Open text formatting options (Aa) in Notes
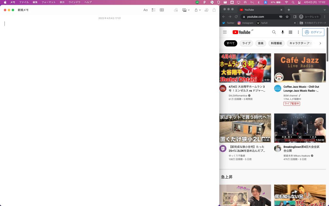The width and height of the screenshot is (329, 206). (x=146, y=10)
